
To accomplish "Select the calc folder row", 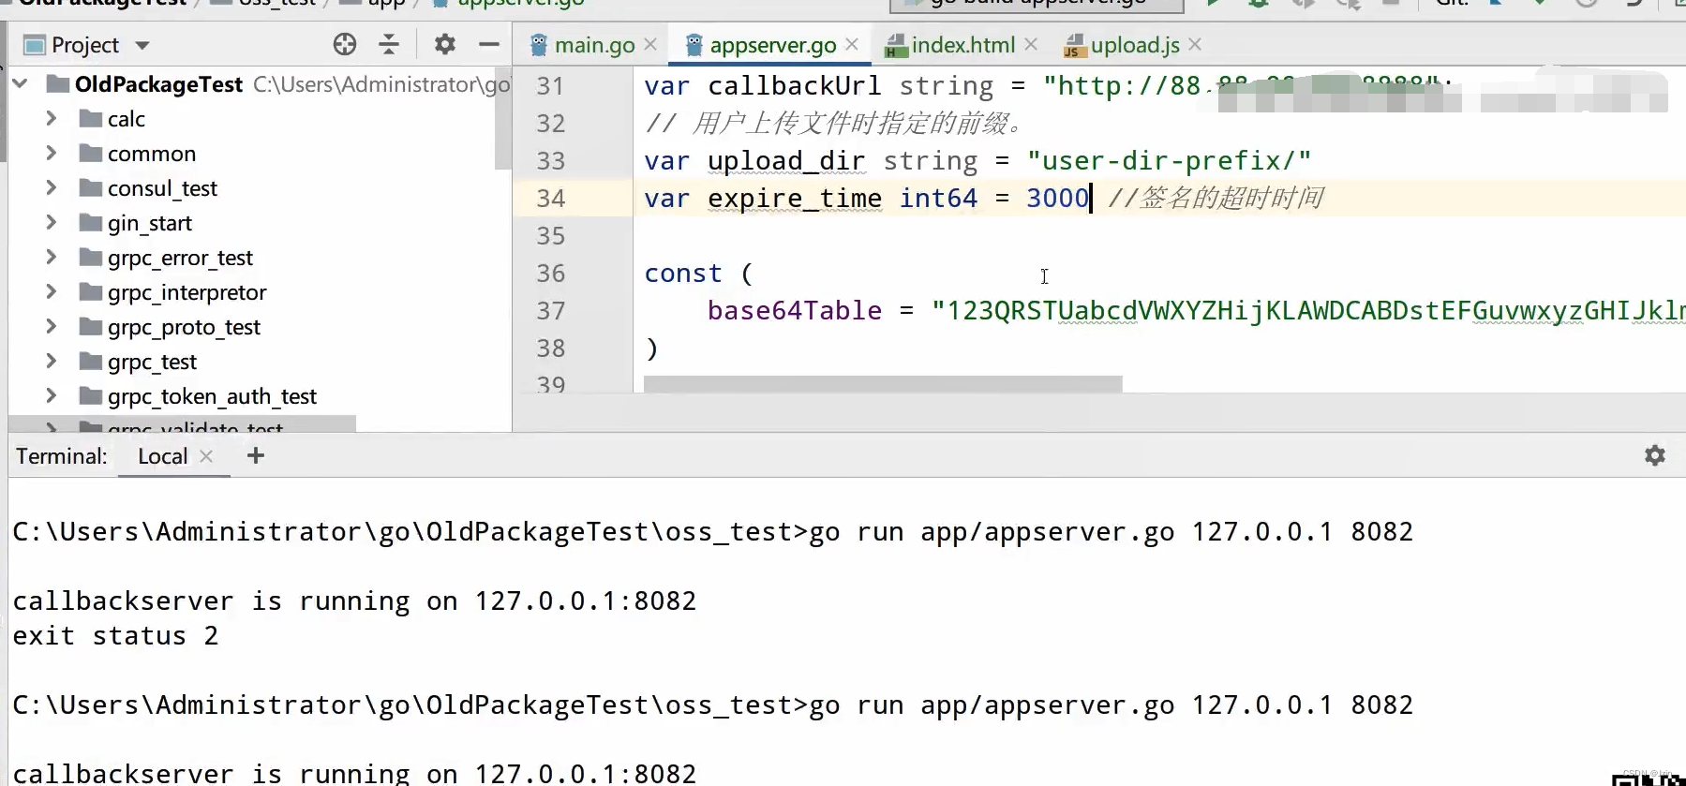I will tap(260, 119).
